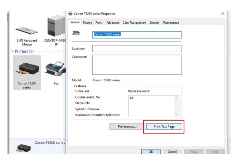Click the 'Double-sided: No' feature text

88,97
